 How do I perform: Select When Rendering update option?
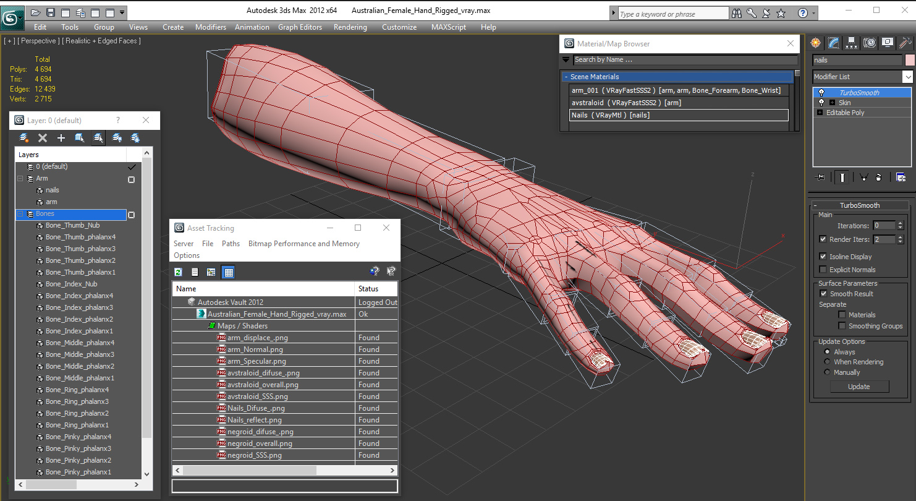click(x=827, y=362)
